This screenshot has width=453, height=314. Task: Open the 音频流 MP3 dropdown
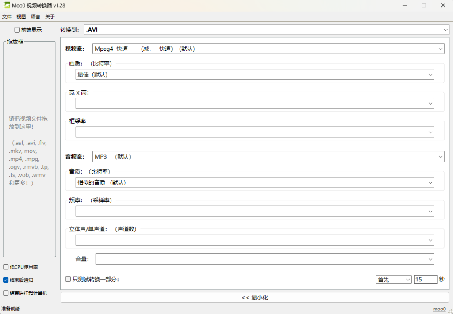pyautogui.click(x=268, y=156)
